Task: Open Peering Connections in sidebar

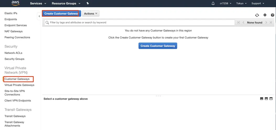Action: pos(17,37)
